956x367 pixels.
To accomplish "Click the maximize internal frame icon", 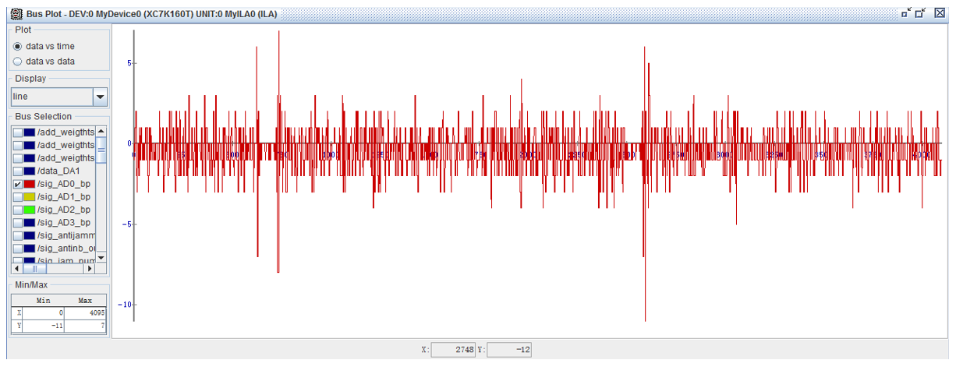I will click(x=921, y=12).
